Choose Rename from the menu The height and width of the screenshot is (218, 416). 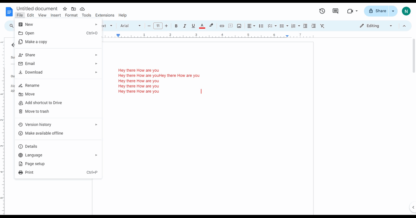[58, 85]
